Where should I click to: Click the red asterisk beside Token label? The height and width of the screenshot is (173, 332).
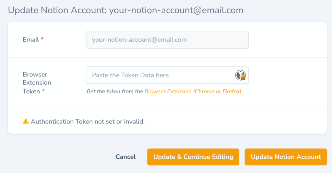click(x=43, y=91)
